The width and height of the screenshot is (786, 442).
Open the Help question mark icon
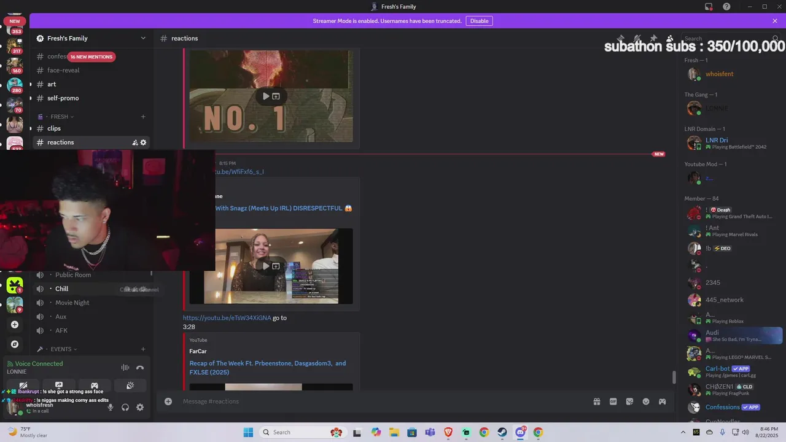coord(727,7)
